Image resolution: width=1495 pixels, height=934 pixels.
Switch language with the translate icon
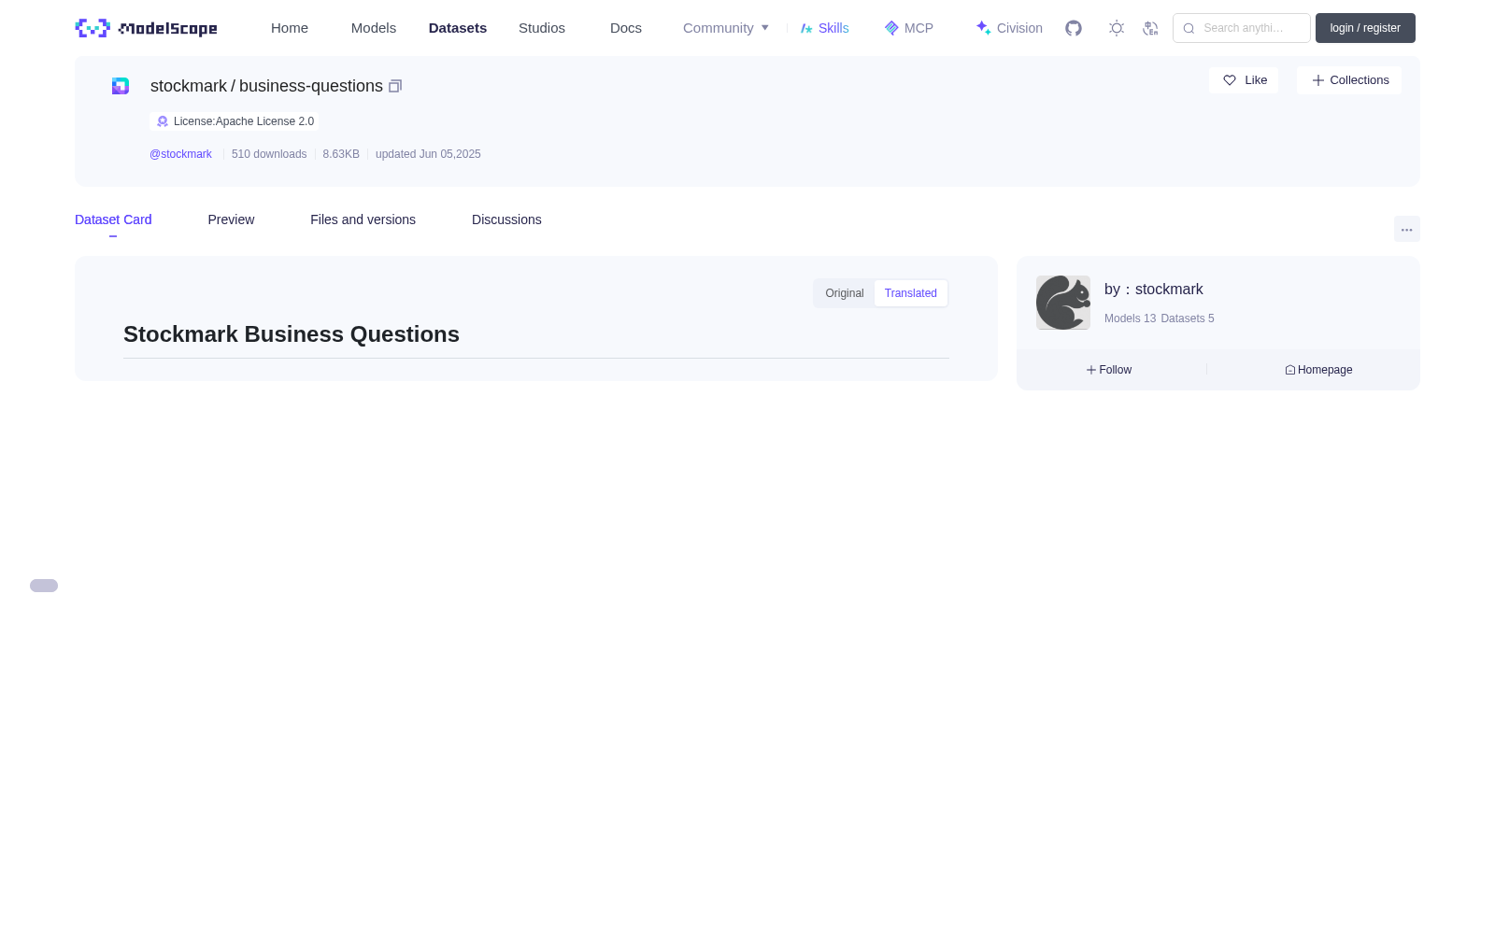1150,28
